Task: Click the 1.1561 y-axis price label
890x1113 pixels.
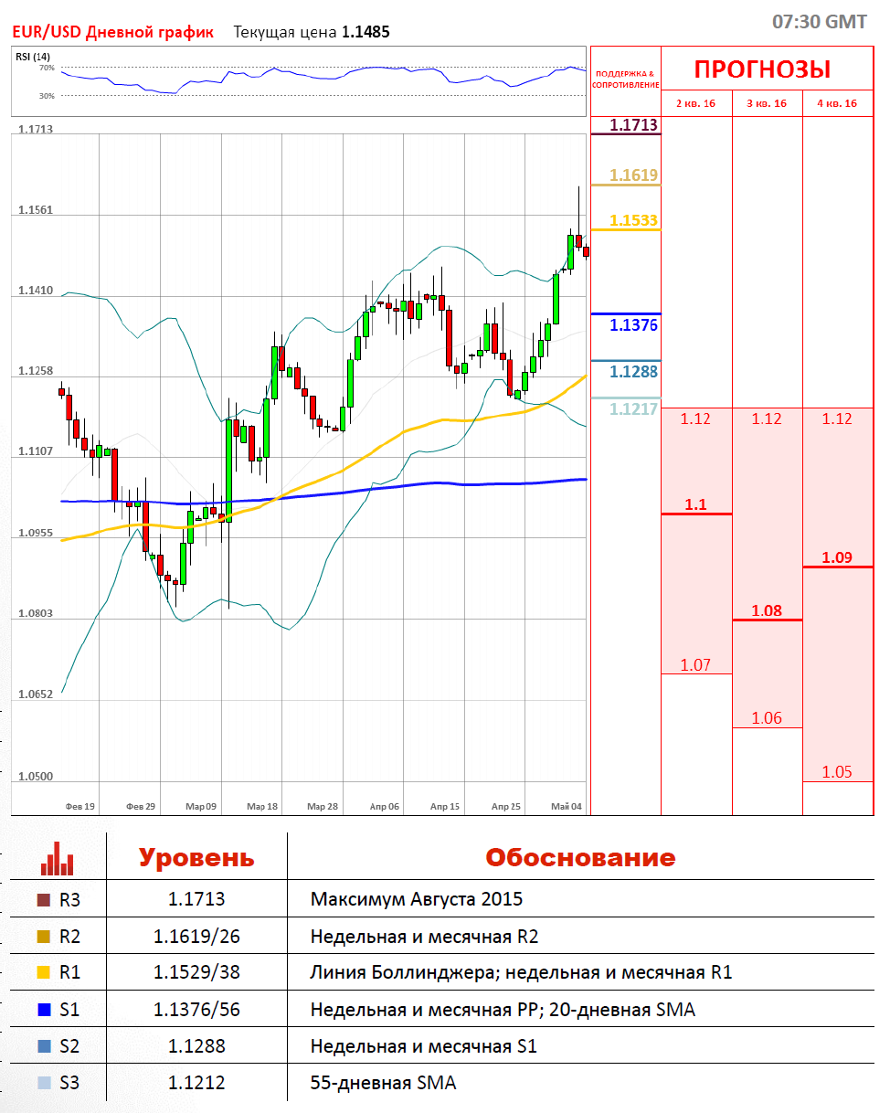Action: click(35, 209)
